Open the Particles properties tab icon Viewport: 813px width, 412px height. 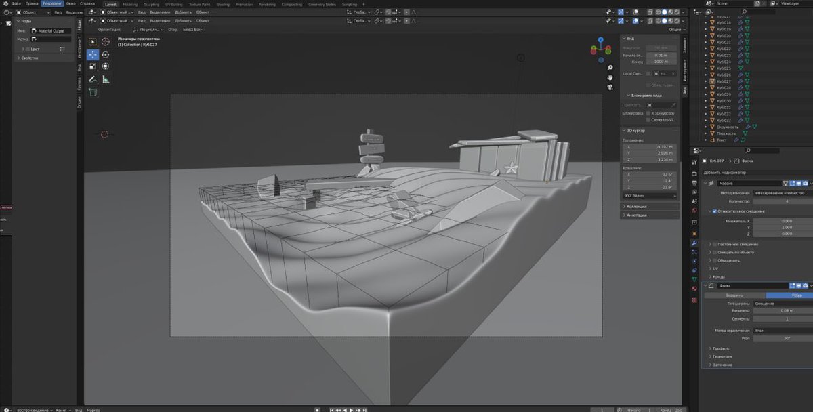click(x=694, y=252)
